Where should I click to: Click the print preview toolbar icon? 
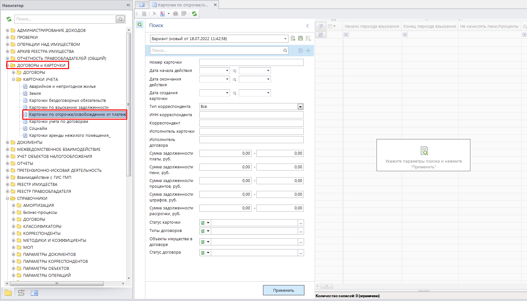click(184, 14)
